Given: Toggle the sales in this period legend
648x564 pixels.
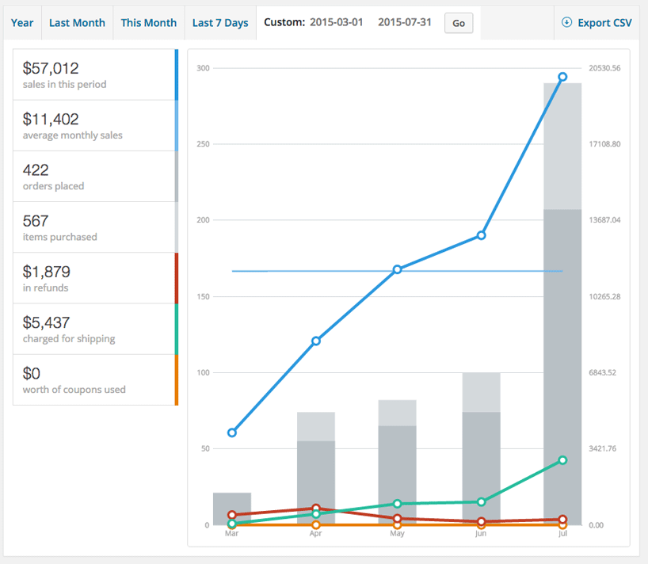Looking at the screenshot, I should (x=96, y=74).
